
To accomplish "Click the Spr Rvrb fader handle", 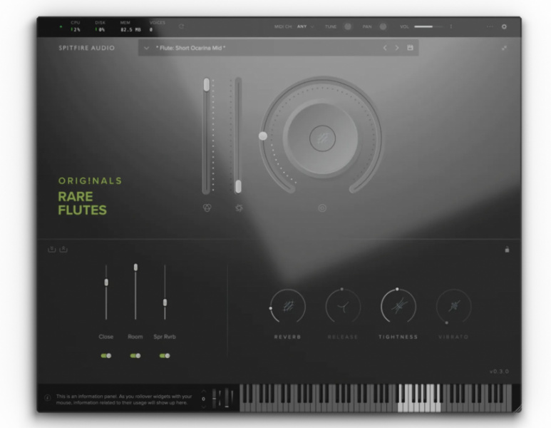I will [x=165, y=302].
